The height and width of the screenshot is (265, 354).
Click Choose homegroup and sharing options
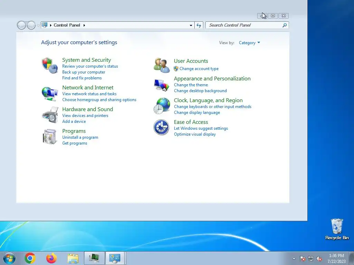tap(99, 100)
